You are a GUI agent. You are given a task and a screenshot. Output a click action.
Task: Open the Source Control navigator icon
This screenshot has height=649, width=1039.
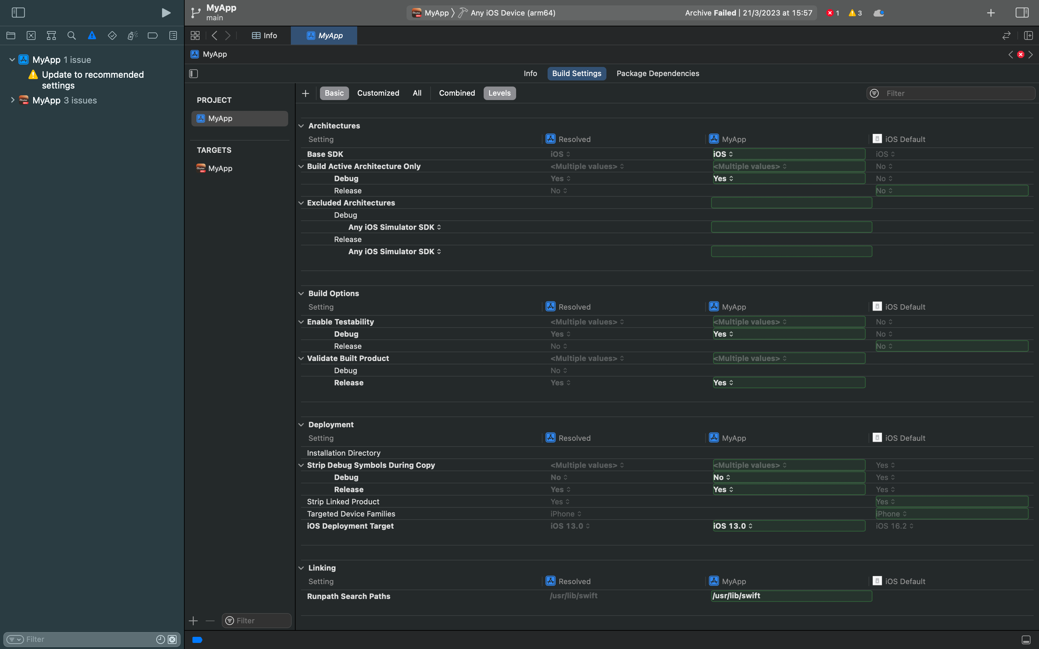coord(31,35)
